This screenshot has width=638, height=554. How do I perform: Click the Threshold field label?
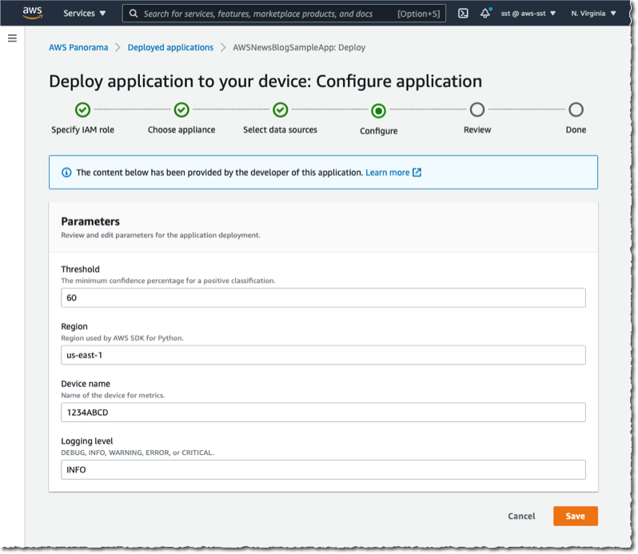(x=80, y=269)
